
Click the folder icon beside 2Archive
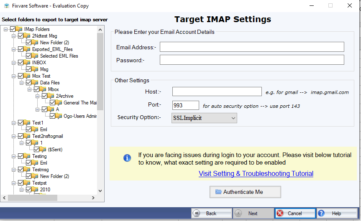point(51,96)
